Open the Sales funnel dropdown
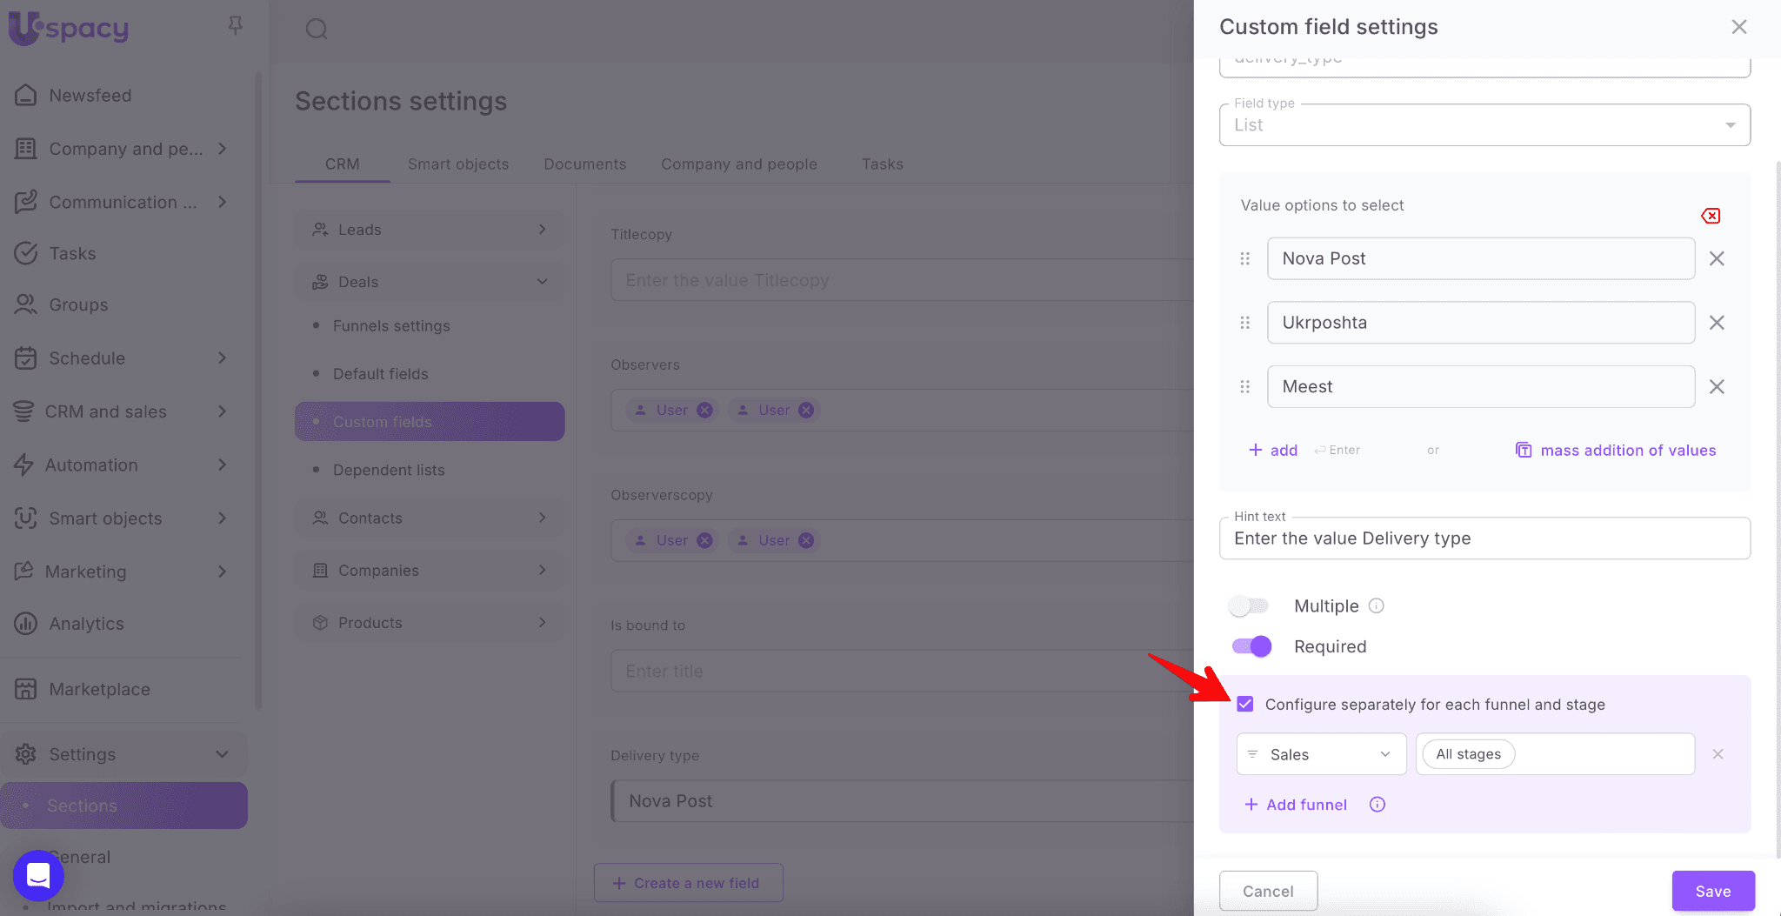Viewport: 1781px width, 916px height. pos(1320,754)
